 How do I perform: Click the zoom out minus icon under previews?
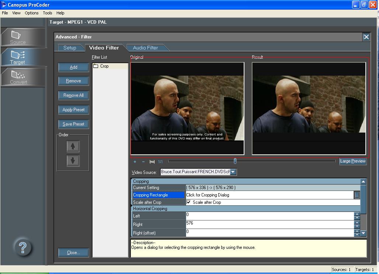143,162
